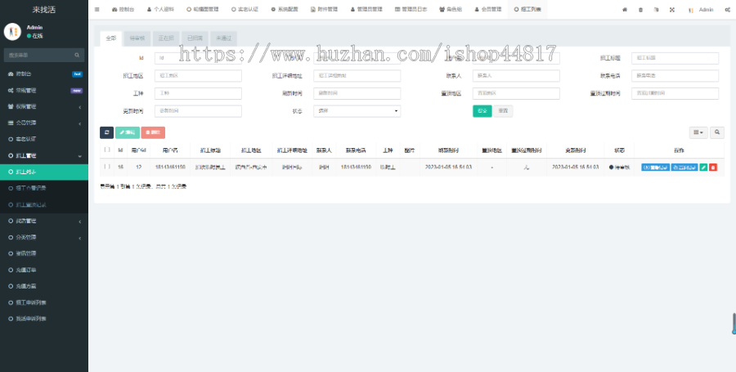This screenshot has width=736, height=372.
Task: Collapse 招工管理 in the sidebar
Action: click(x=44, y=155)
